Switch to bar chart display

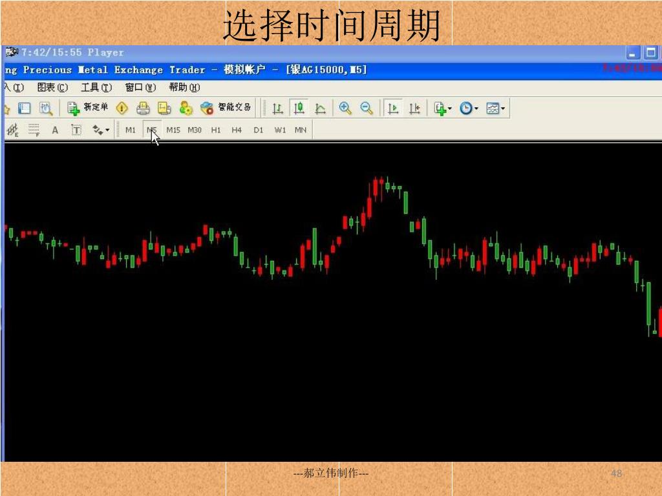click(x=278, y=108)
